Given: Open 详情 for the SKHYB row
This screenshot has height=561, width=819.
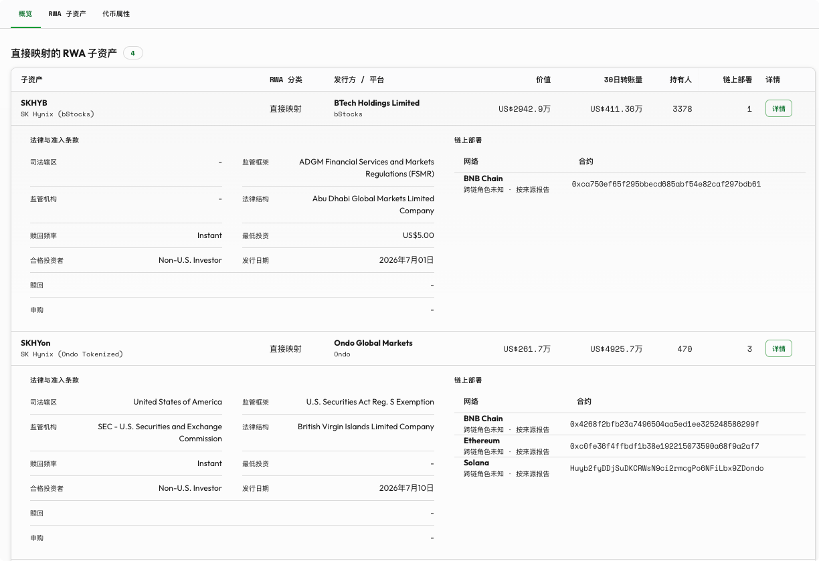Looking at the screenshot, I should pos(779,108).
